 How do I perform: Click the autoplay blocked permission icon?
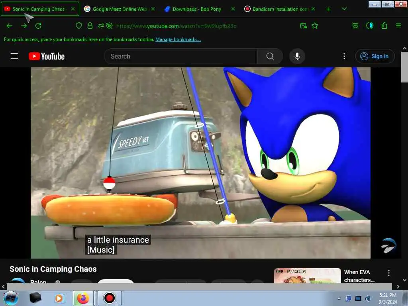109,25
